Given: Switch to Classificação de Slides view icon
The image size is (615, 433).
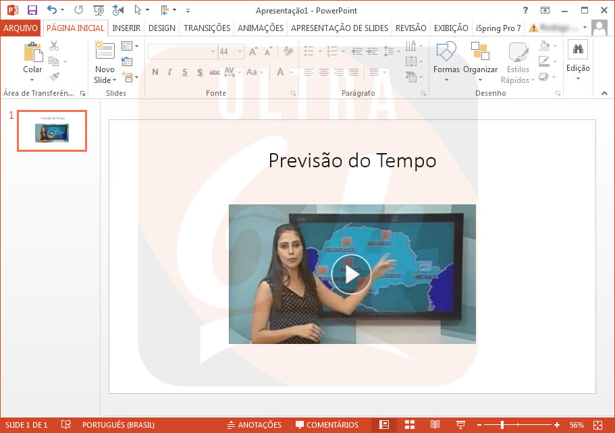Looking at the screenshot, I should tap(410, 425).
